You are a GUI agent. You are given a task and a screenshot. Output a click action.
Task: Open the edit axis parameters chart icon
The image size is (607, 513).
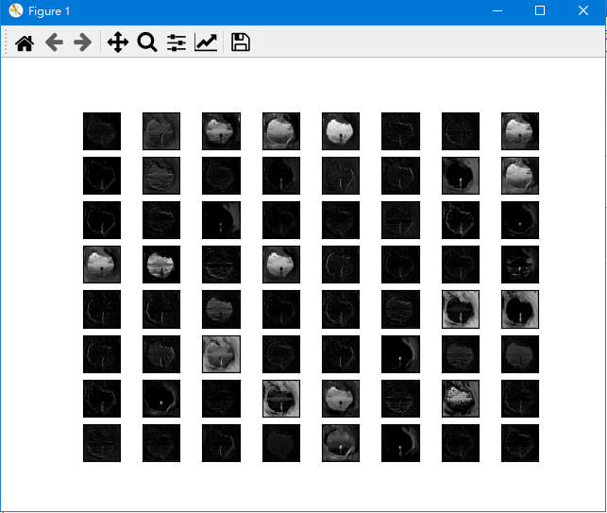[x=206, y=43]
